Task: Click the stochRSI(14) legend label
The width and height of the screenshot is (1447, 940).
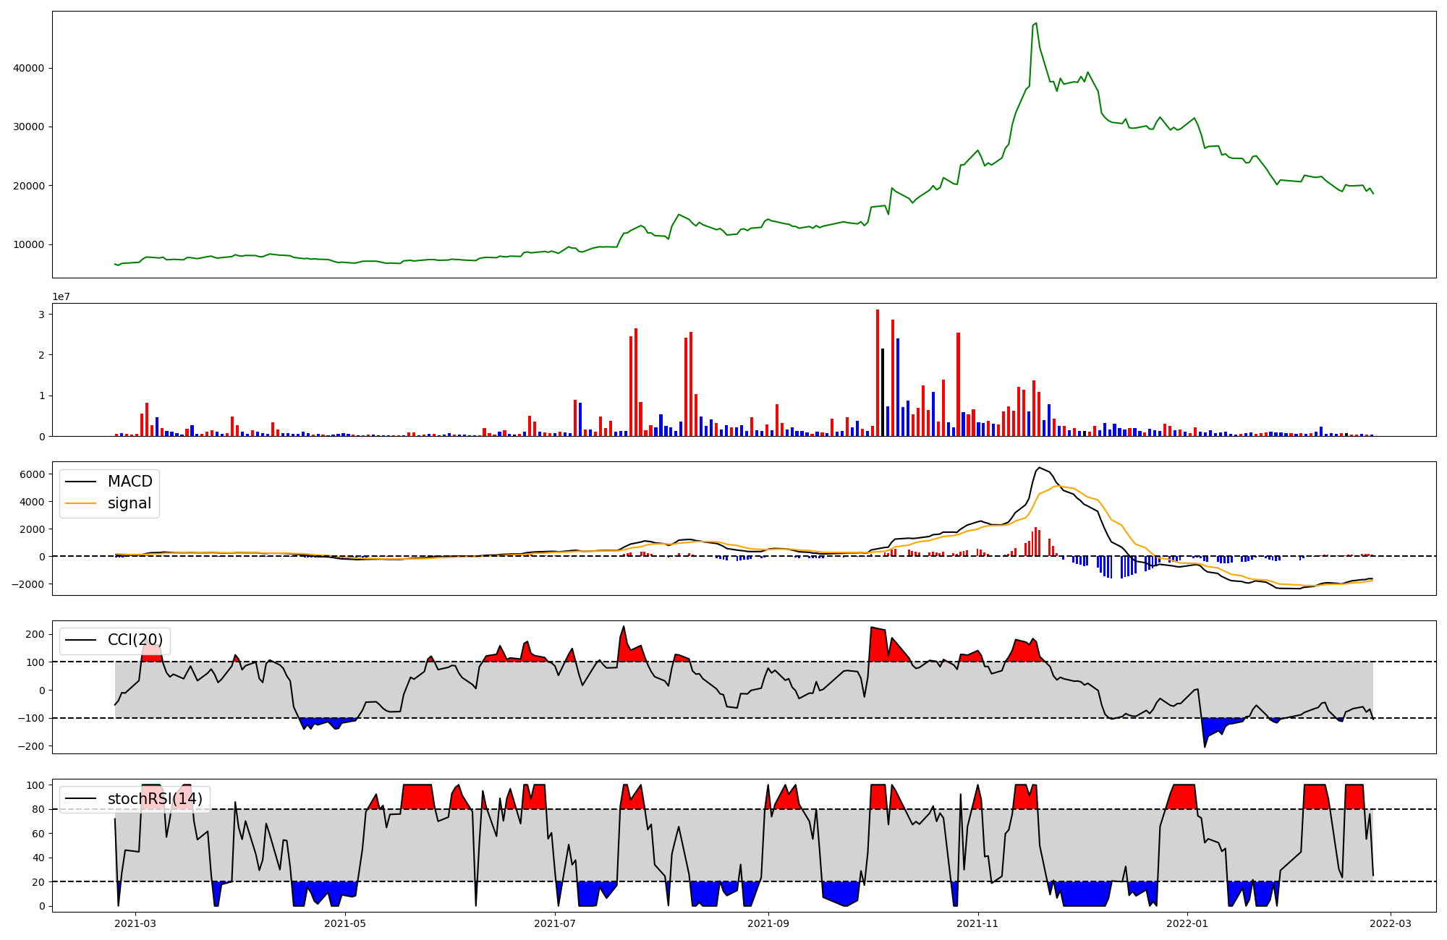Action: (154, 799)
